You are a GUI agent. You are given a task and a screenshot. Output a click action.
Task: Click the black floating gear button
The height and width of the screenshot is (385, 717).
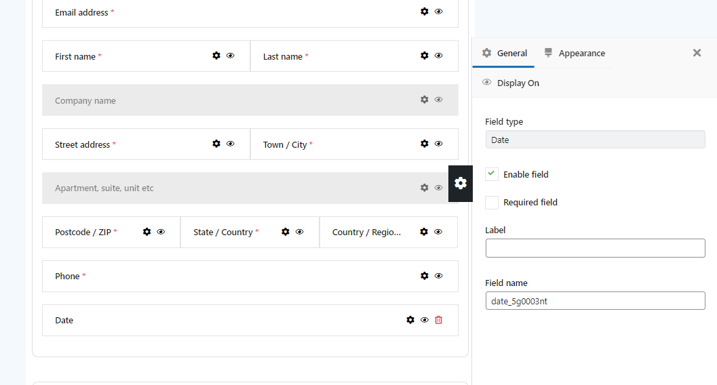click(461, 183)
